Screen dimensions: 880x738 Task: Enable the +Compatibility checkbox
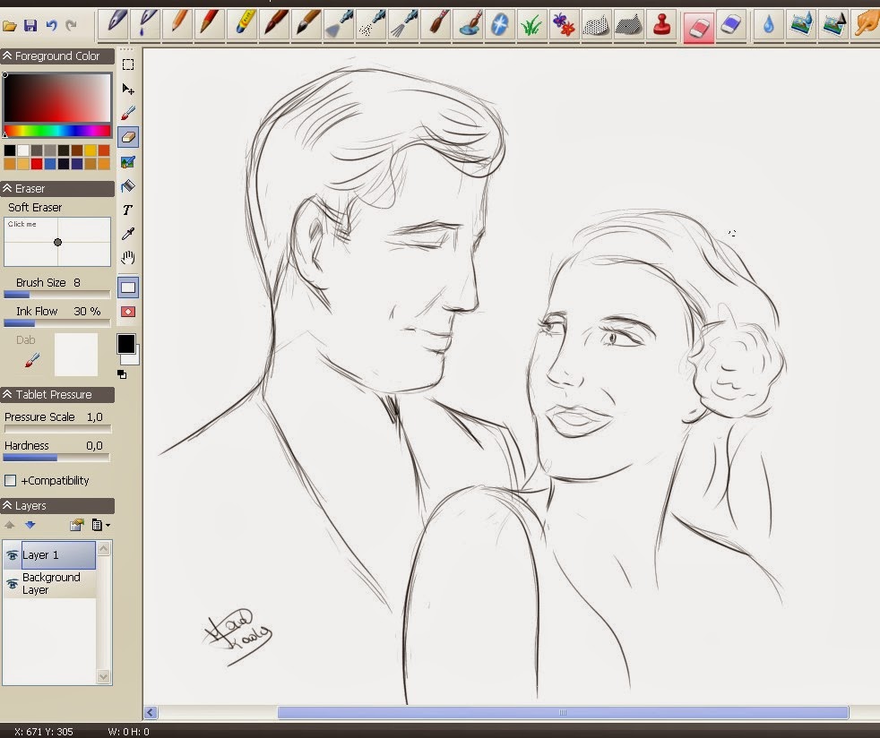11,481
